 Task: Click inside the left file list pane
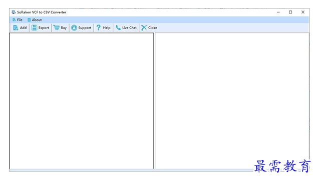[82, 100]
